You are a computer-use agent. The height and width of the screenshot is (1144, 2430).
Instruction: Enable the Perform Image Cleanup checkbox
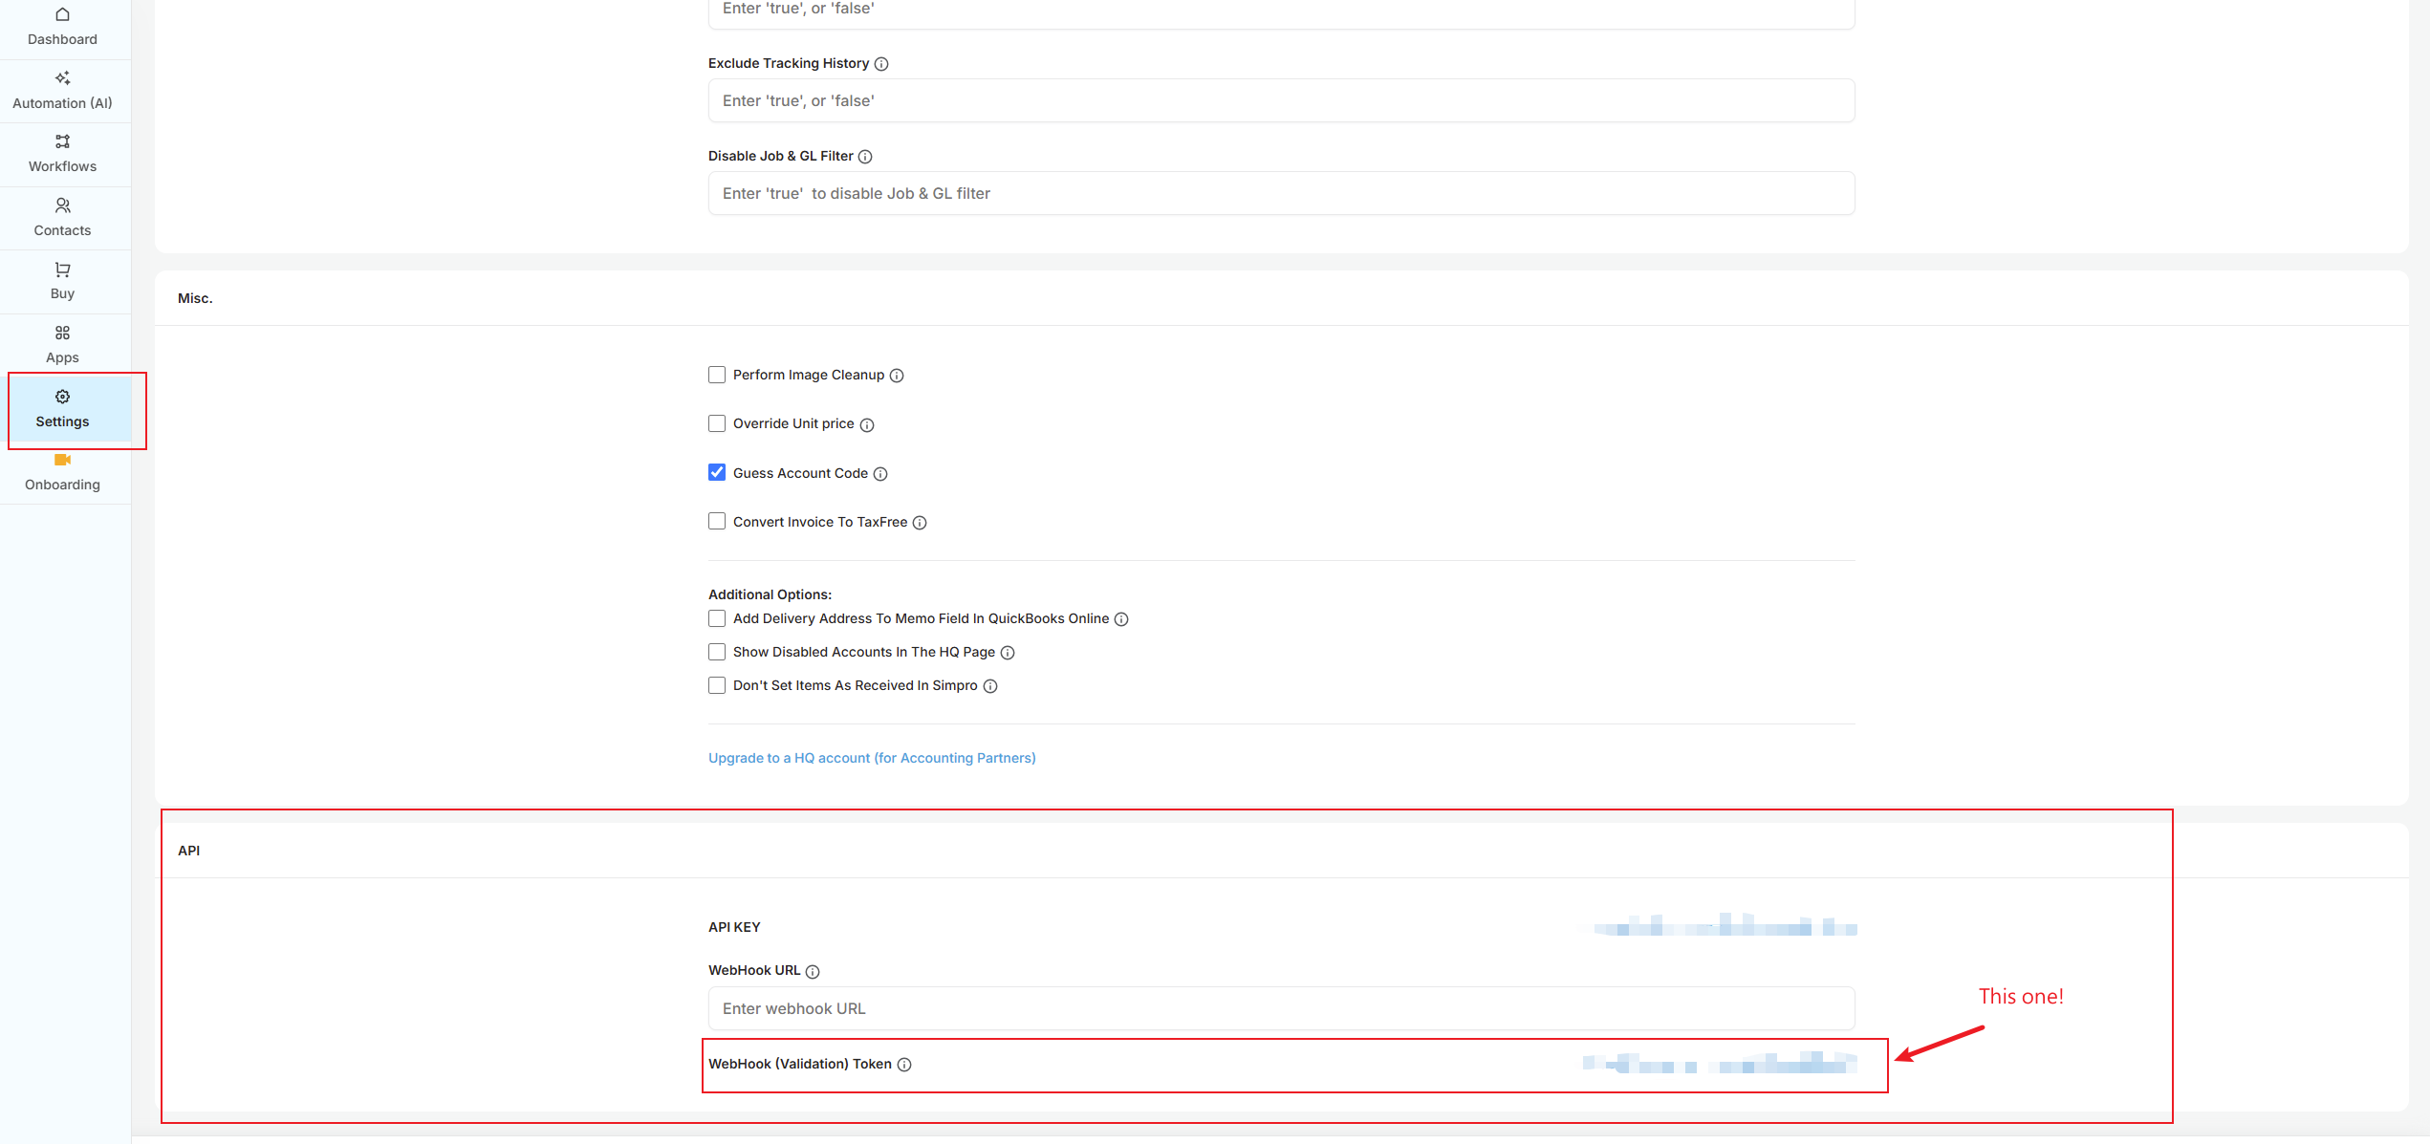click(717, 375)
